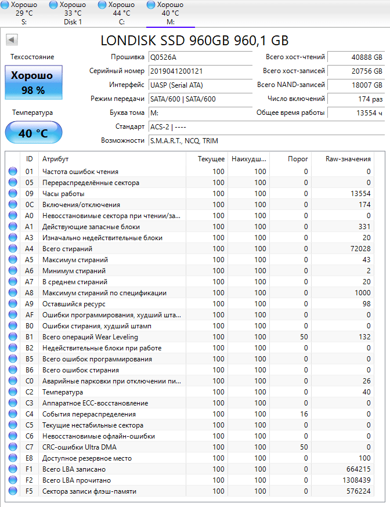The width and height of the screenshot is (390, 507).
Task: Click the interface field UASP (Serial ATA)
Action: pyautogui.click(x=200, y=85)
